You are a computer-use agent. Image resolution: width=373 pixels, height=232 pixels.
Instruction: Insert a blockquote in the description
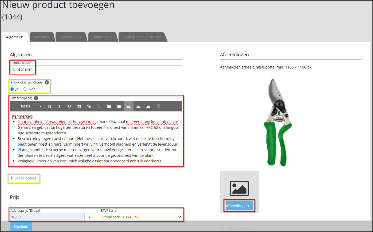[79, 106]
